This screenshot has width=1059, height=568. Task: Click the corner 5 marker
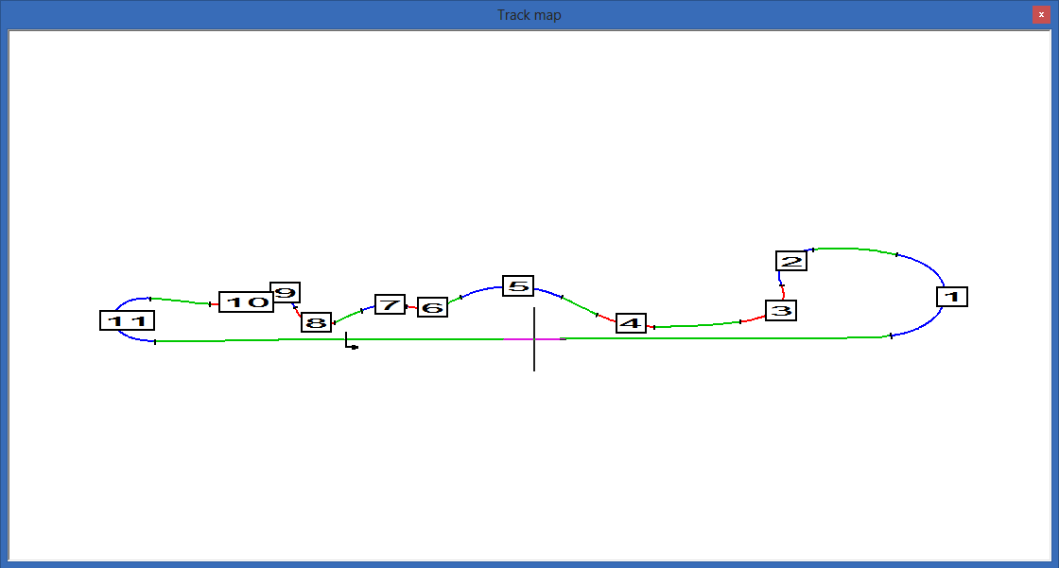(x=518, y=285)
